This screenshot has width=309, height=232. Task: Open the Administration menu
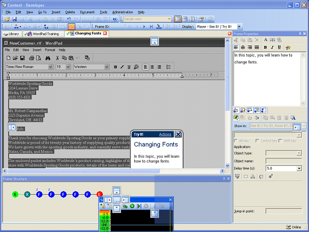tap(122, 12)
